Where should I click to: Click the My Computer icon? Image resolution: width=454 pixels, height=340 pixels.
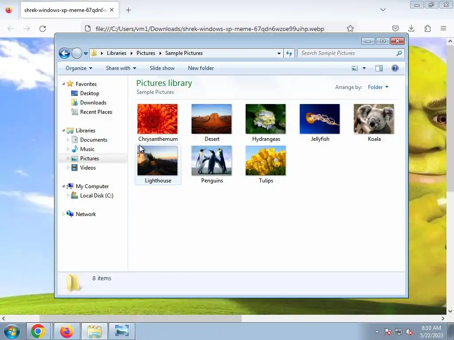point(70,186)
